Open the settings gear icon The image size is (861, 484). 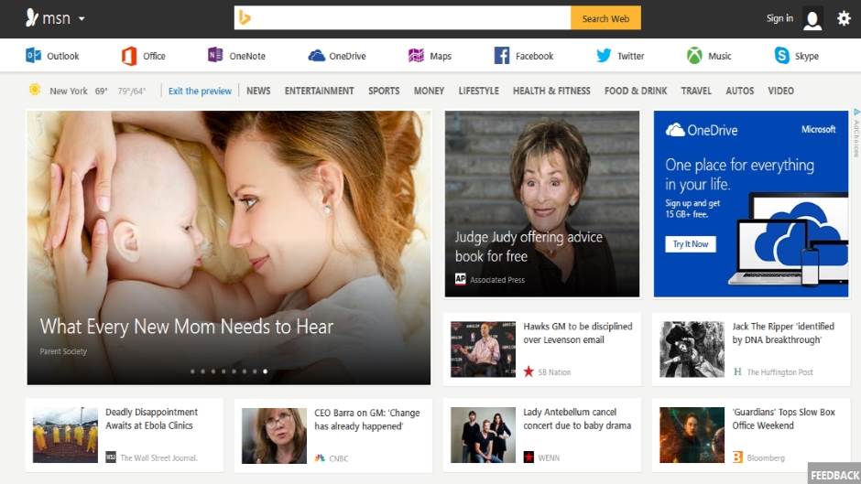pyautogui.click(x=844, y=18)
